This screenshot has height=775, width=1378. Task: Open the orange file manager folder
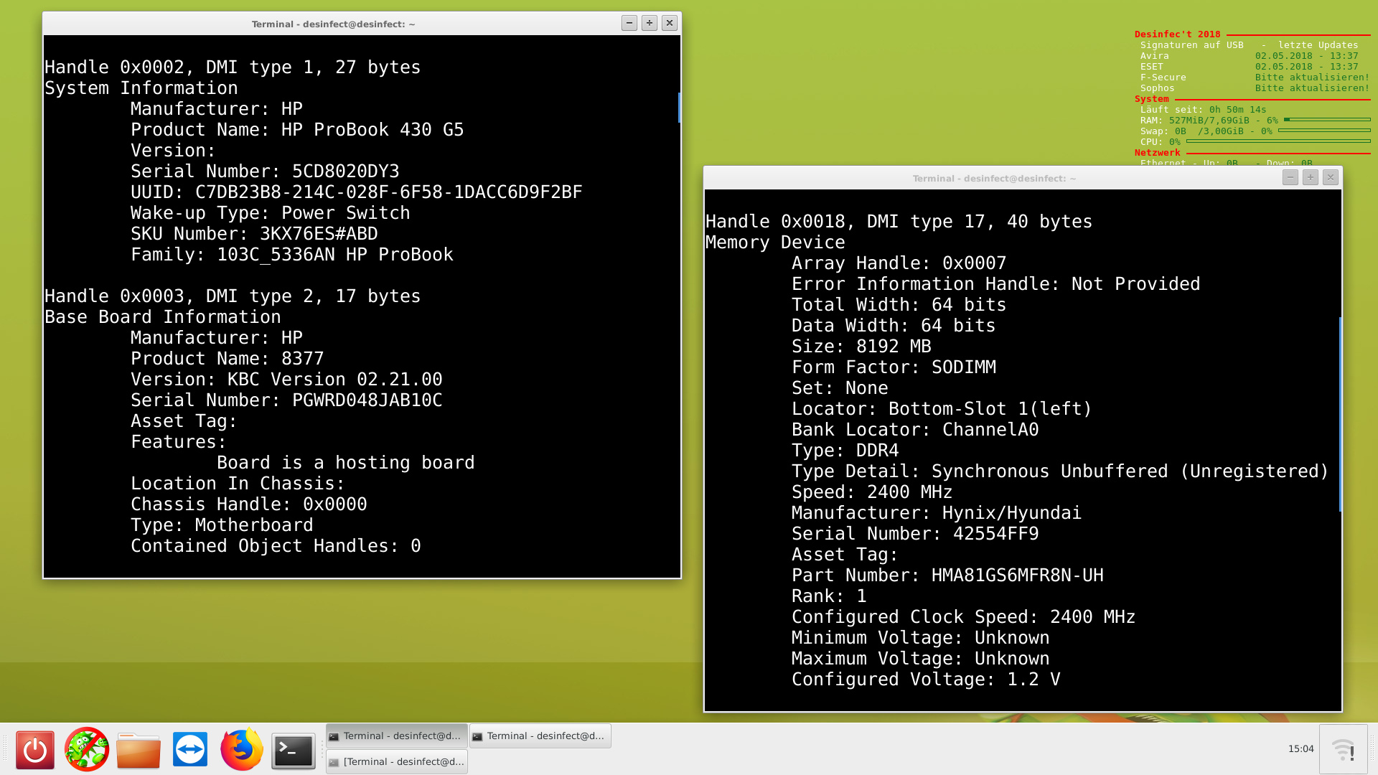tap(138, 750)
